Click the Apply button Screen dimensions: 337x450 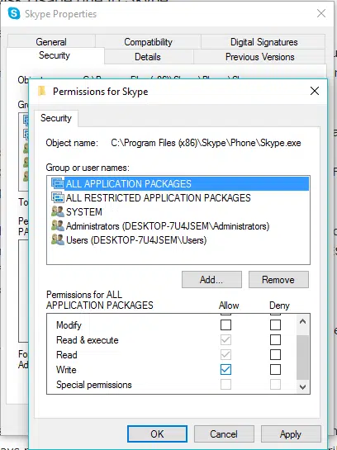point(291,434)
